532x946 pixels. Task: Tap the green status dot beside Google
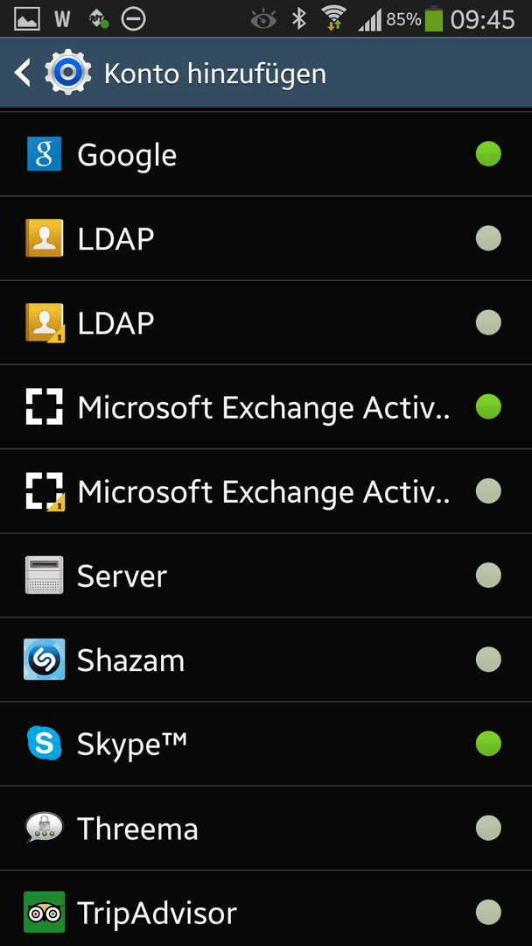[x=488, y=154]
